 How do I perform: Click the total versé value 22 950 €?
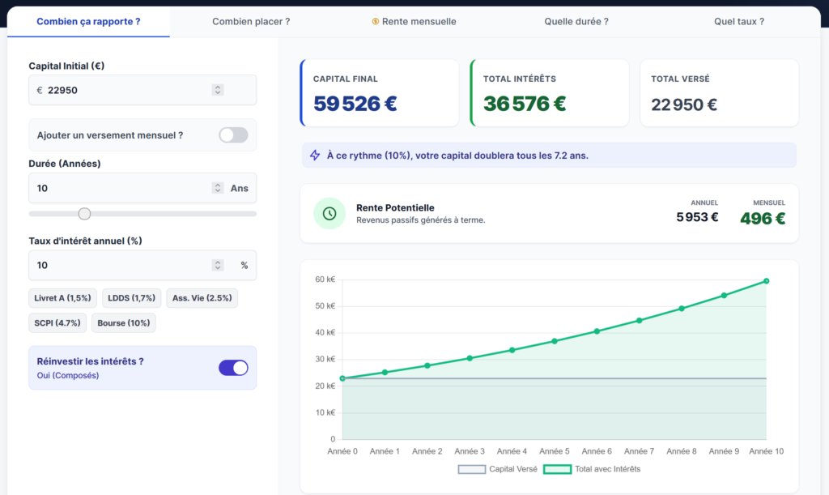click(683, 105)
